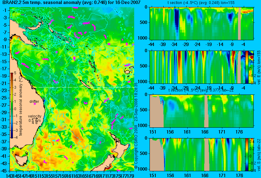Screen dimensions: 261x178
Task: Open the eastward velocity section plot at lon=155
Action: click(x=197, y=67)
